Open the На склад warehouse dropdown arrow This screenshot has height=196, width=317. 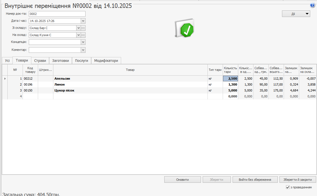[x=78, y=35]
